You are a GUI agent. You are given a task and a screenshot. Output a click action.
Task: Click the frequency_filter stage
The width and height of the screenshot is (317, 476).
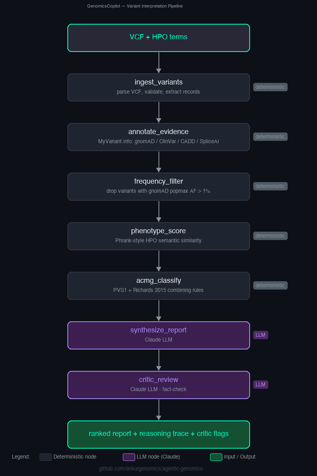tap(158, 186)
